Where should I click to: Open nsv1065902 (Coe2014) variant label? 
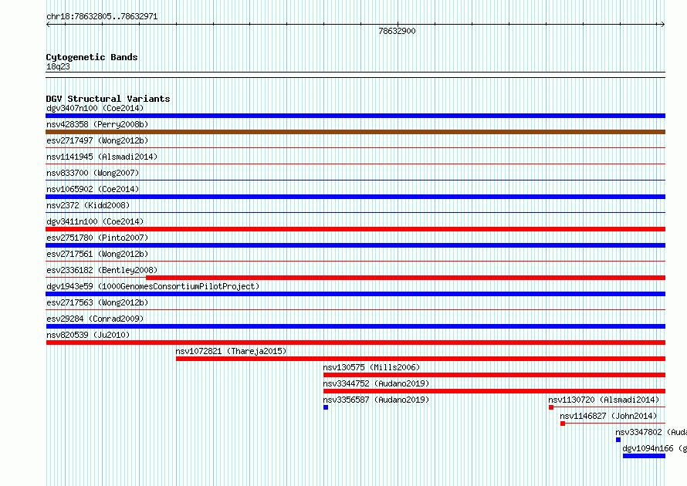click(93, 189)
